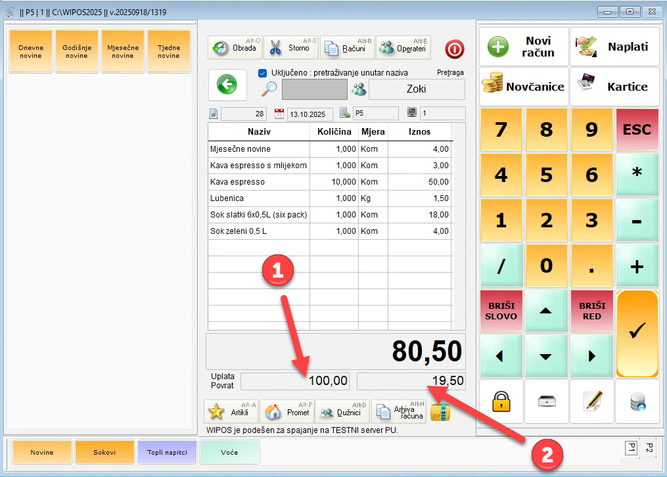Click the magnifier search icon
The image size is (667, 477).
269,89
